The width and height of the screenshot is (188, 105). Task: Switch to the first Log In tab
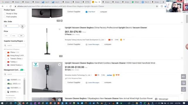(x=46, y=2)
